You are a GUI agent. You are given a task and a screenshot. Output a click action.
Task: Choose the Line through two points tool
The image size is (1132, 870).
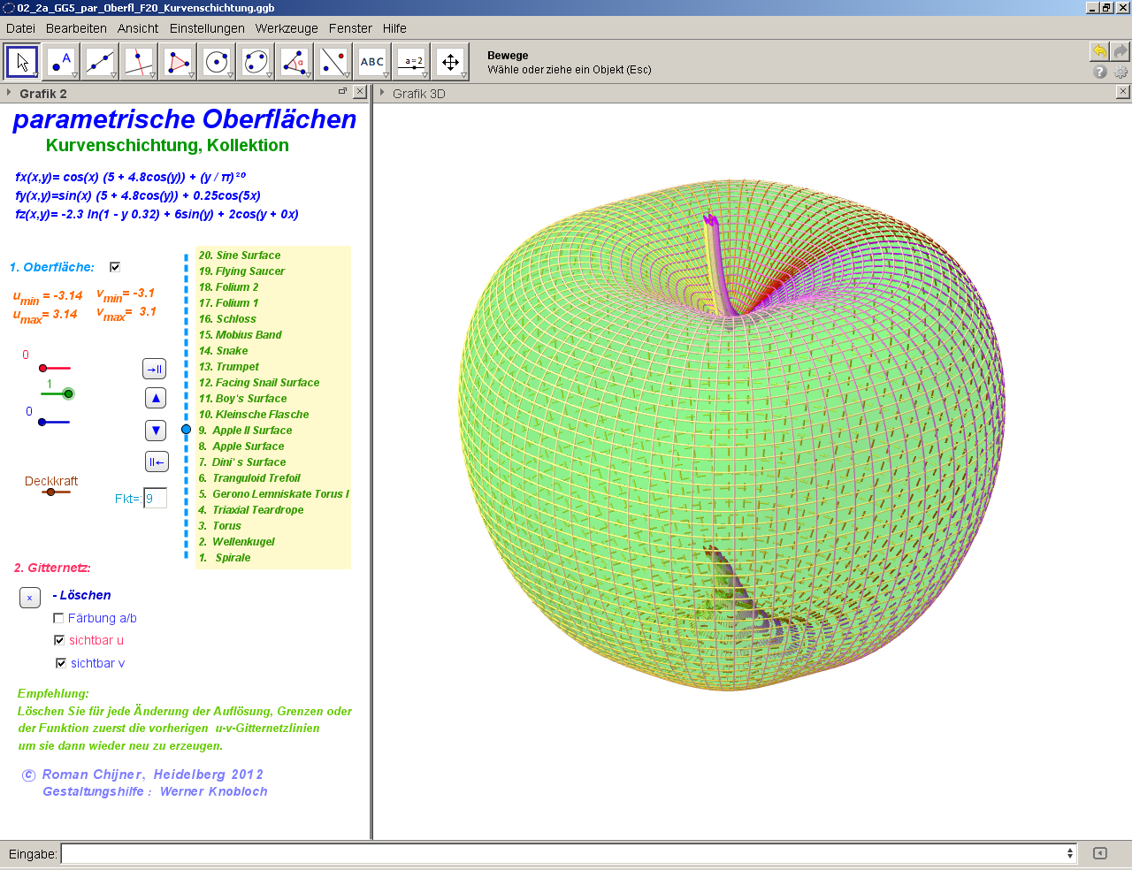tap(100, 62)
